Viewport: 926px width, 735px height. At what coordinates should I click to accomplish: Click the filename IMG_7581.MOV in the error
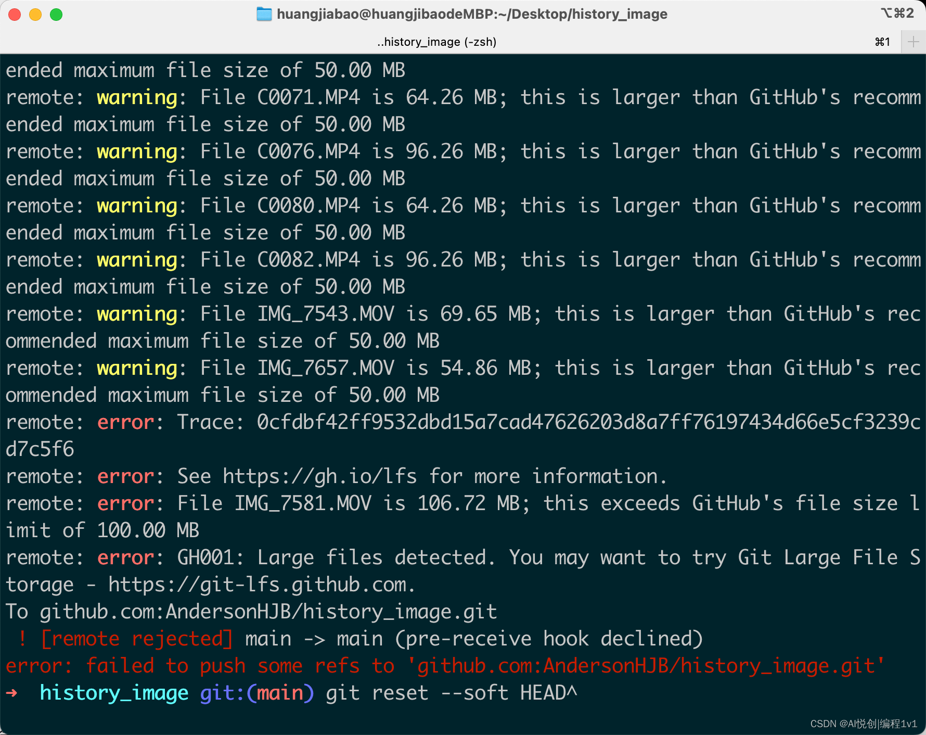pos(303,503)
